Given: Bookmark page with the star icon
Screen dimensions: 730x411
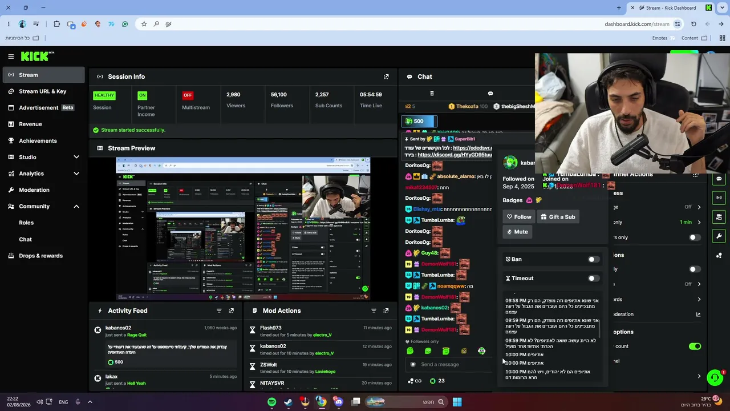Looking at the screenshot, I should coord(144,24).
